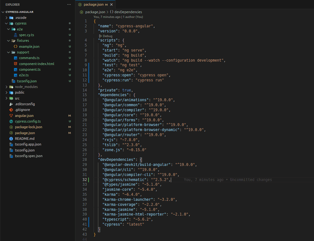314x241 pixels.
Task: Click the tsconfig.app.json file icon
Action: 11,145
